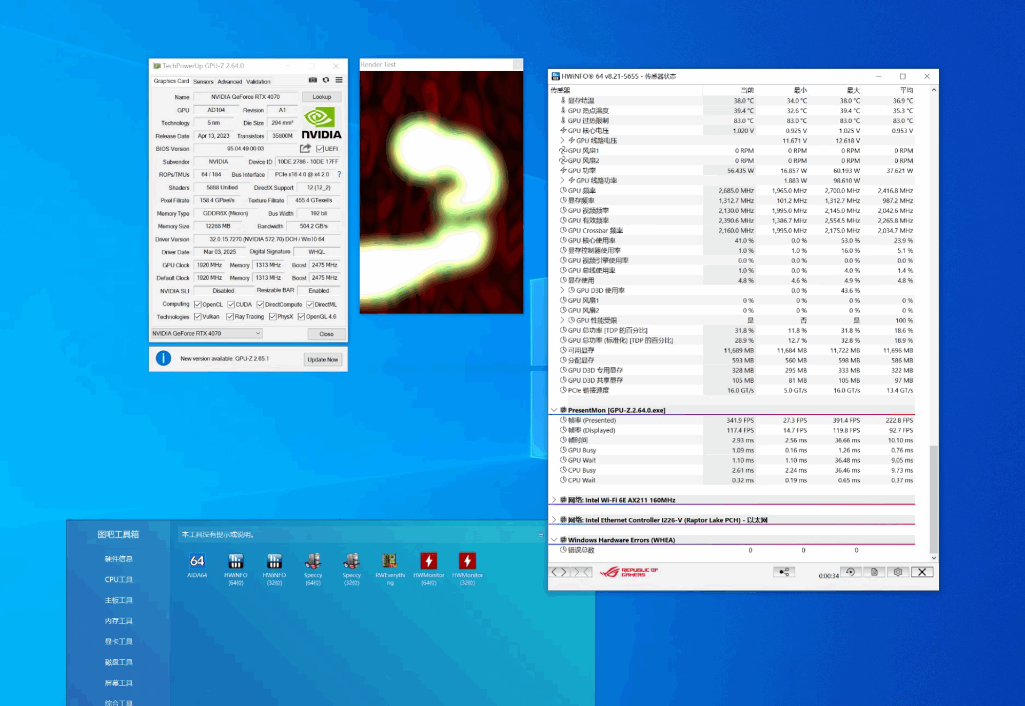Click the GPU-Z refresh icon

pos(326,80)
